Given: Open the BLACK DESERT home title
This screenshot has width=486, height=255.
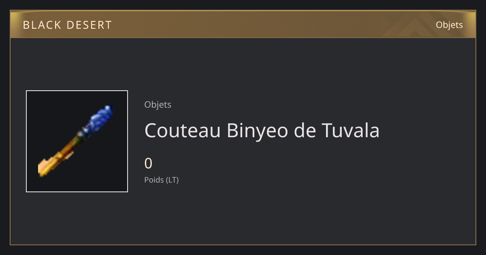Looking at the screenshot, I should [67, 25].
